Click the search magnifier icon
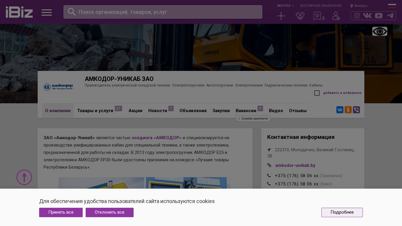 72,12
